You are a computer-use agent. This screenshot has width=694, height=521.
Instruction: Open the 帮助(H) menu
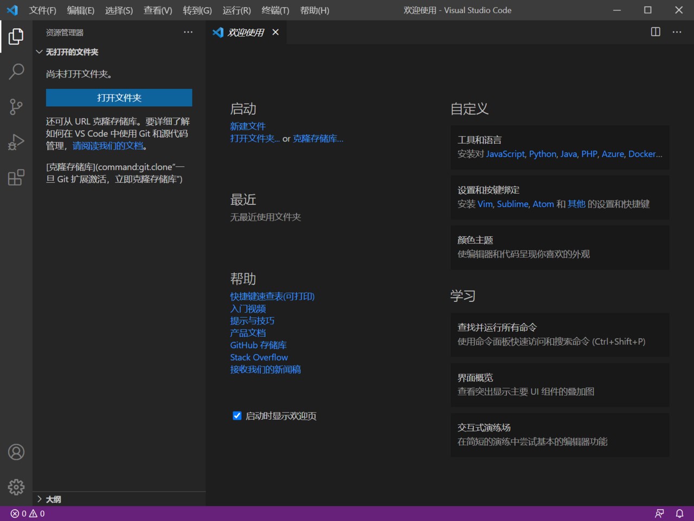tap(314, 10)
